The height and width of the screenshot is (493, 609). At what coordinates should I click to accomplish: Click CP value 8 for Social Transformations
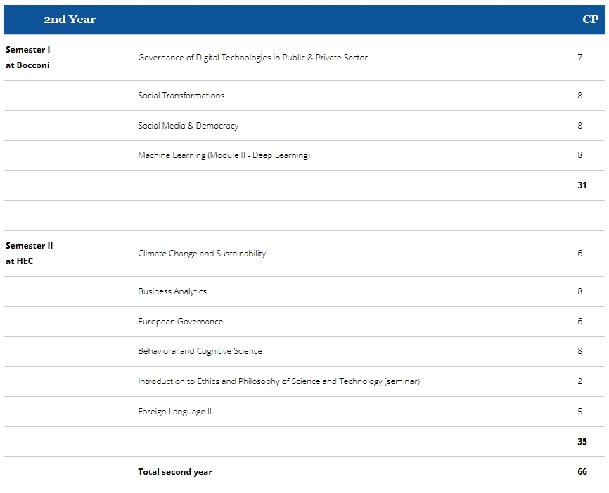(x=580, y=96)
